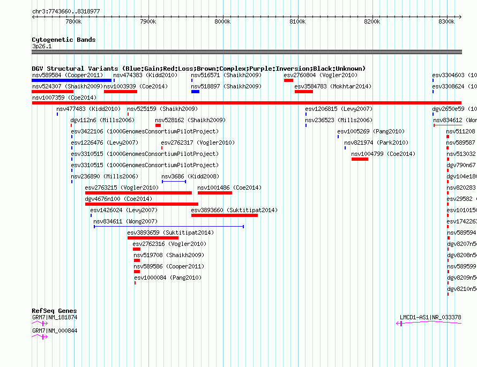Click the RefSeq Genes track title

click(54, 311)
